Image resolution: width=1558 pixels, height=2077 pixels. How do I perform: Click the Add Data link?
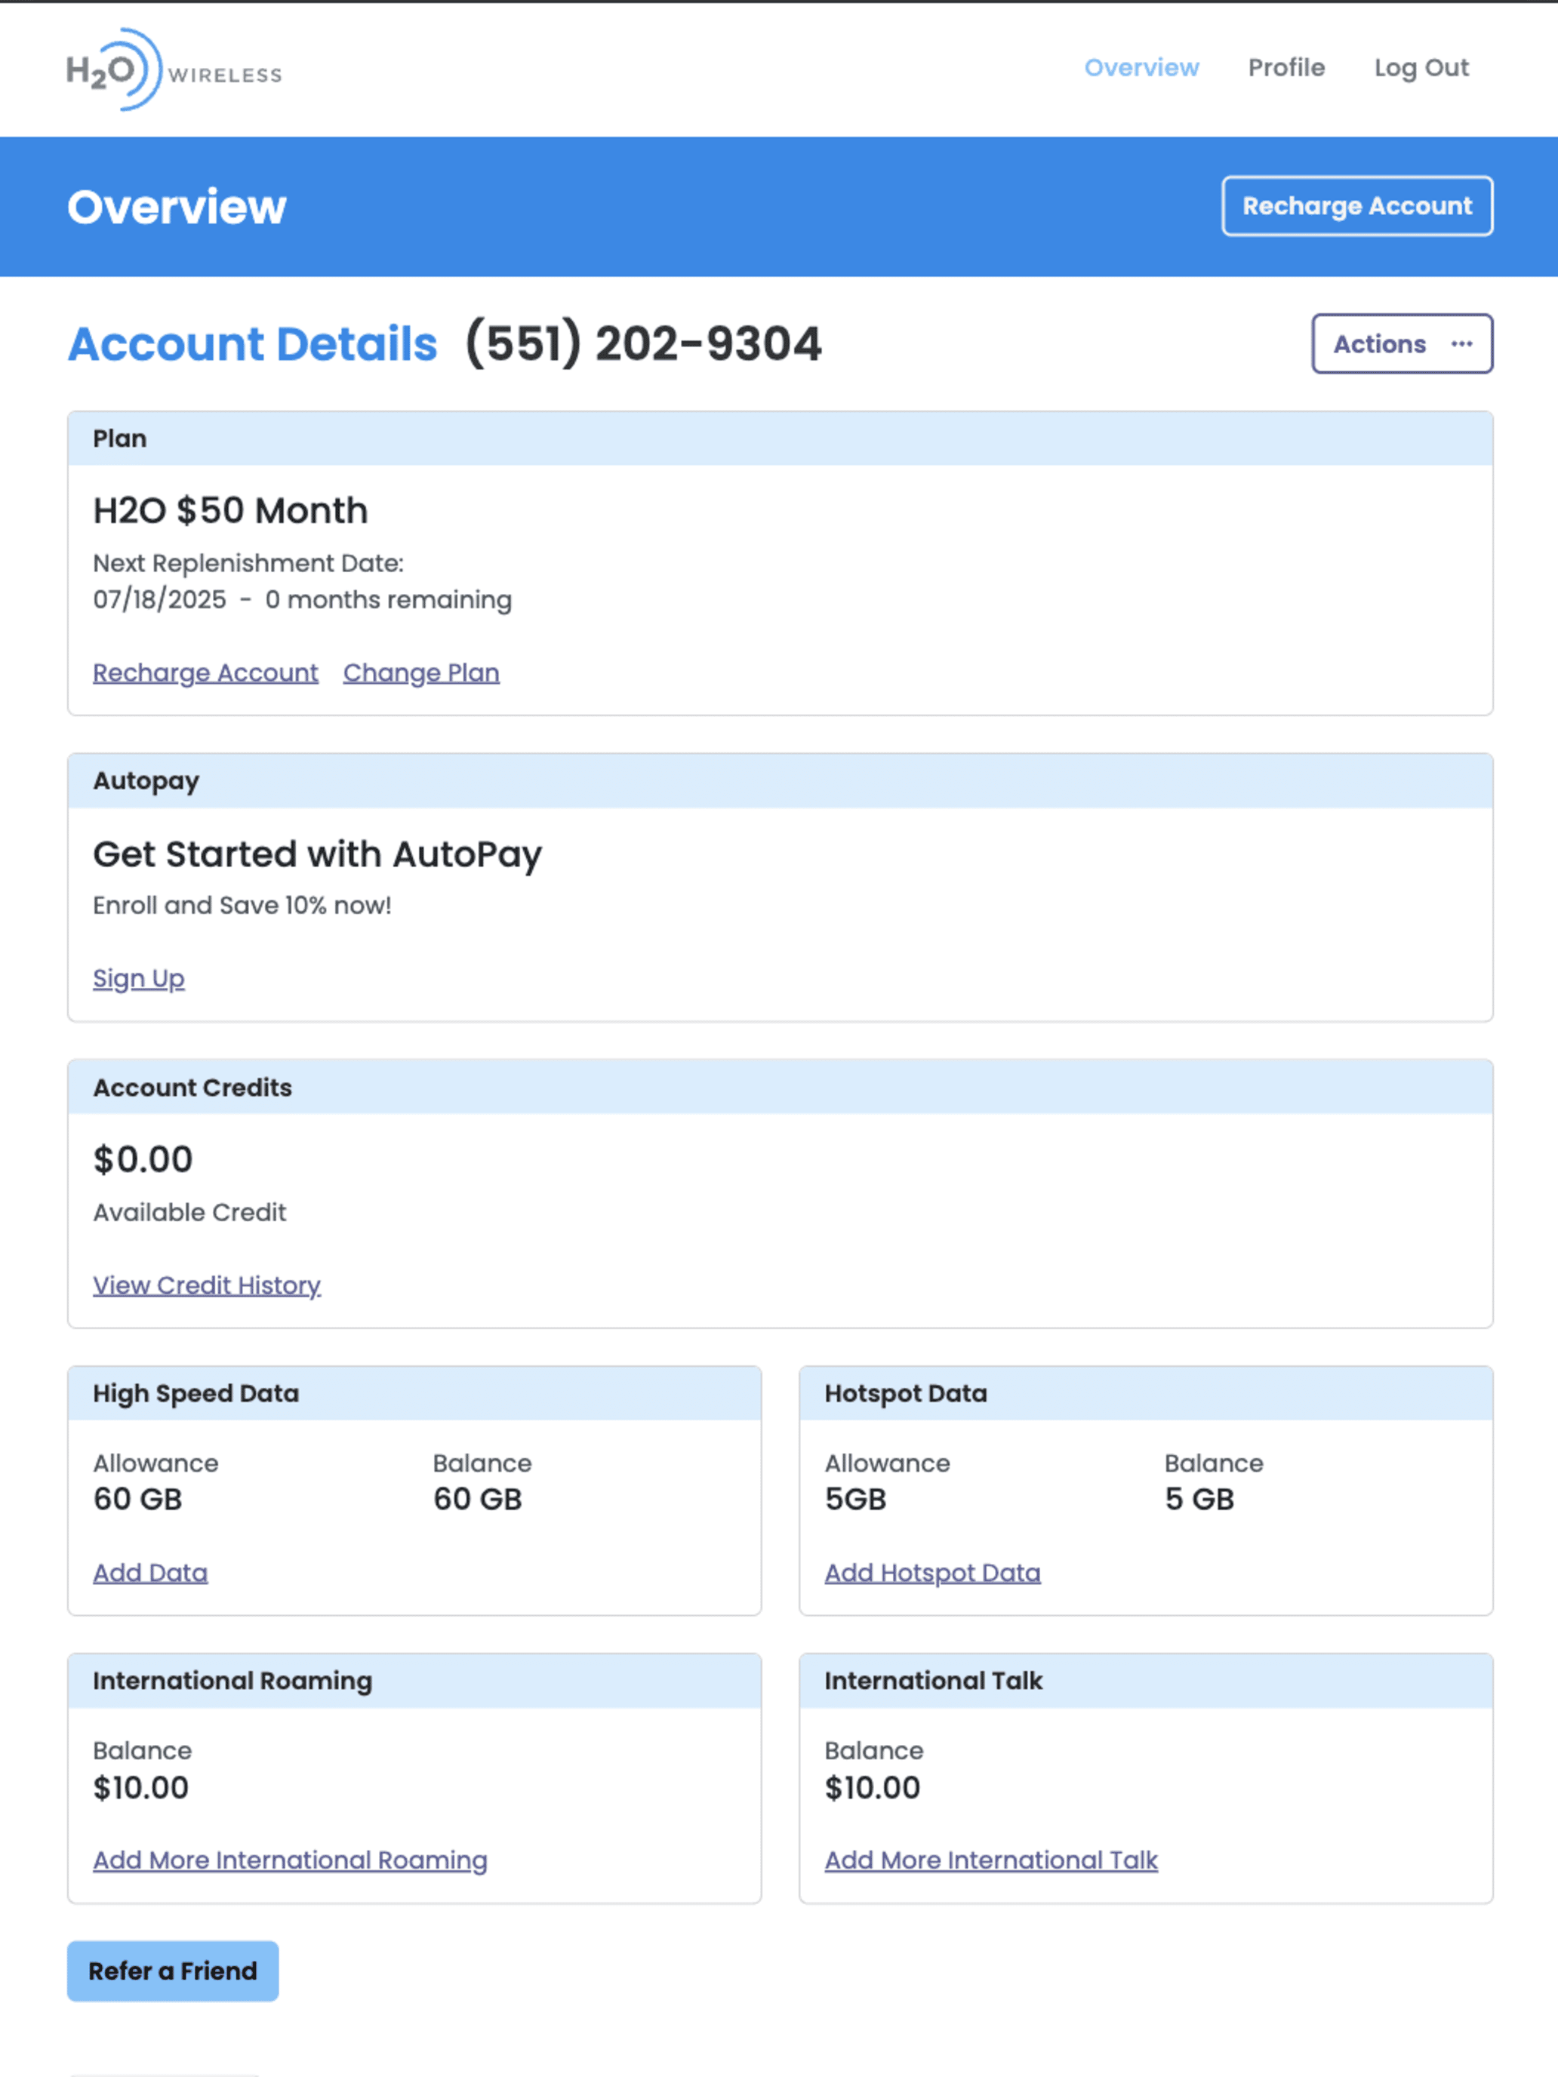150,1573
